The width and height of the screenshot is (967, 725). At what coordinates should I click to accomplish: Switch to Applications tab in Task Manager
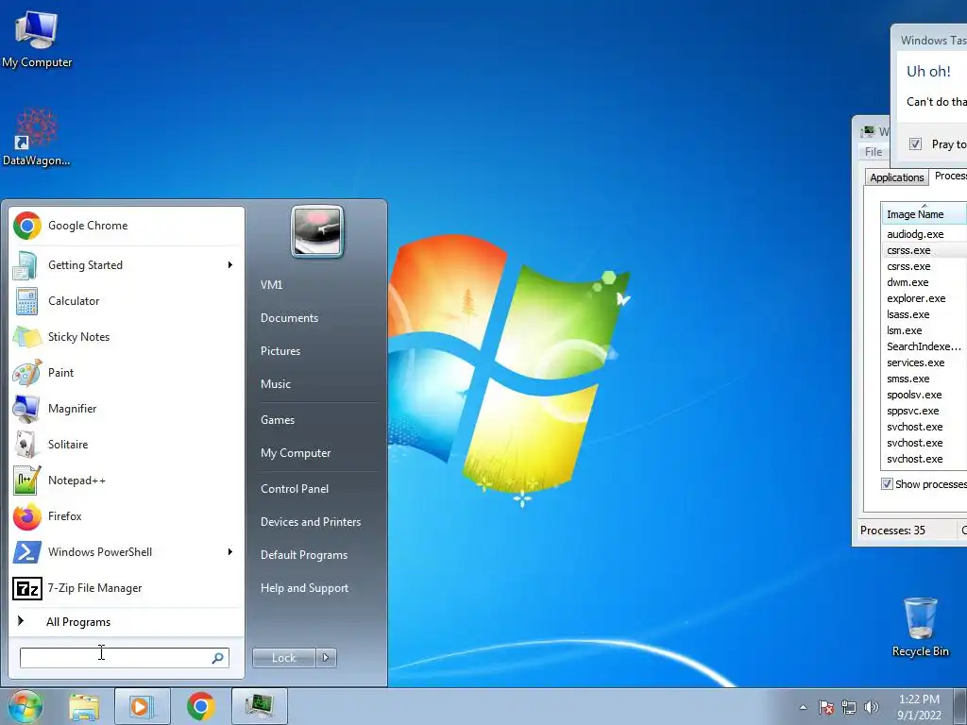pos(897,177)
